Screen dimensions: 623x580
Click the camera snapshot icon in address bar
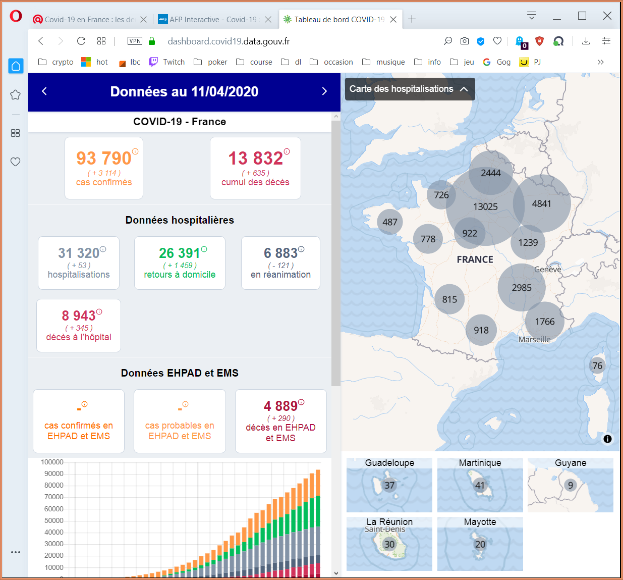(x=465, y=41)
